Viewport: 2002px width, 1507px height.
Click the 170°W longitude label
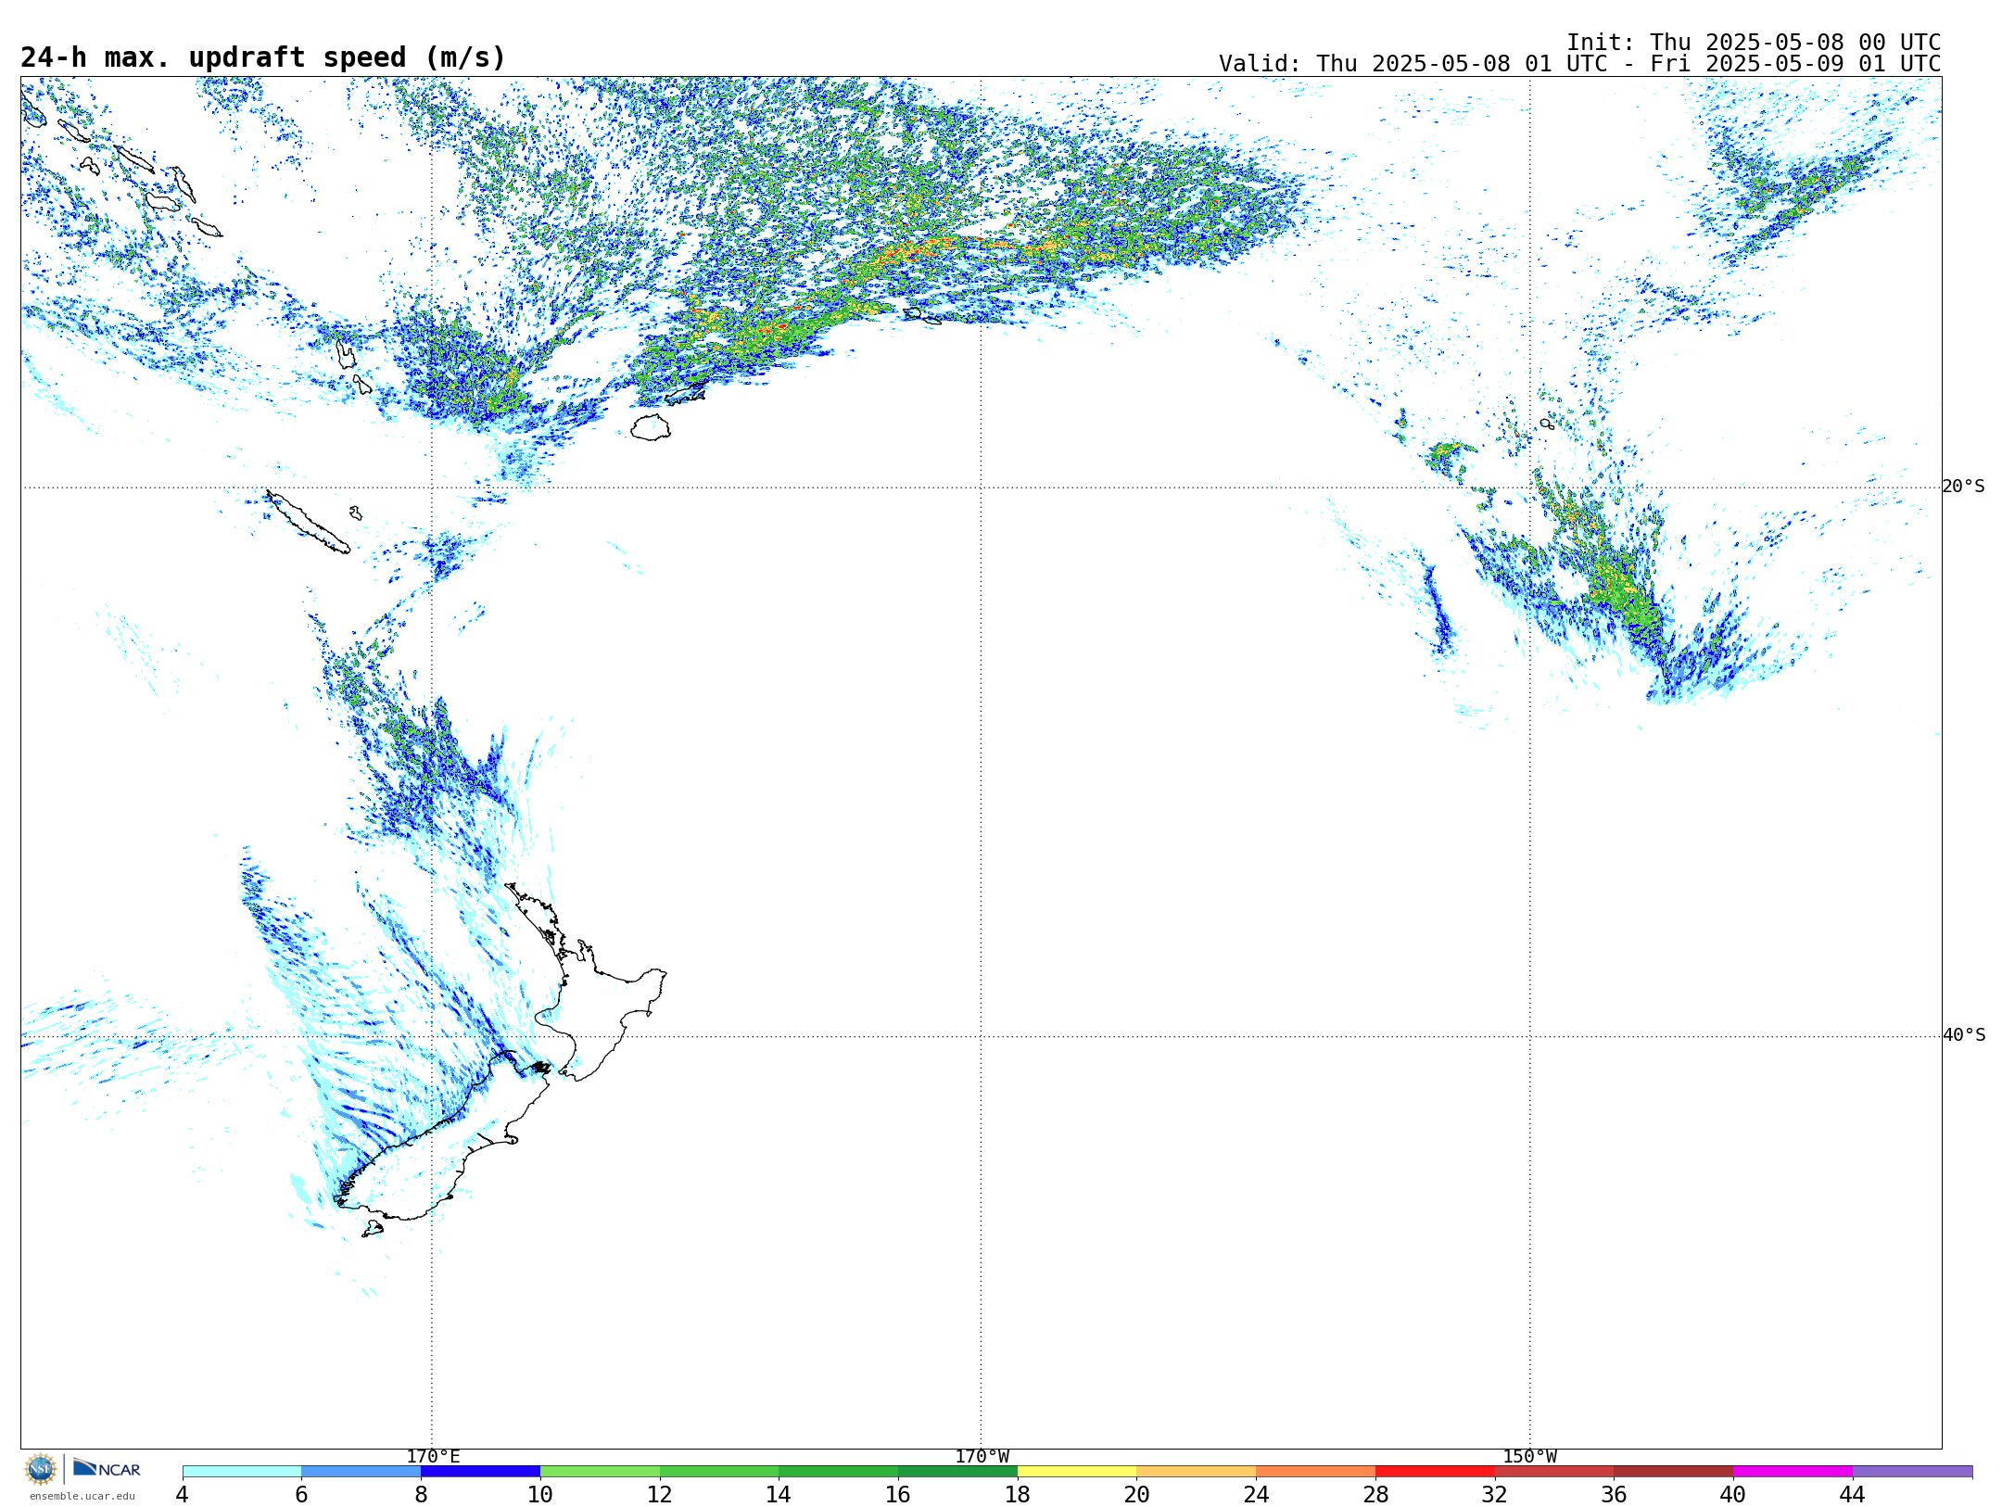click(x=982, y=1457)
